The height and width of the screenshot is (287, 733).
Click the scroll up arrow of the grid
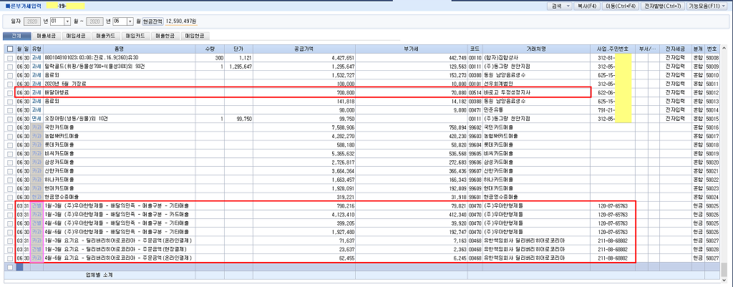click(x=726, y=49)
